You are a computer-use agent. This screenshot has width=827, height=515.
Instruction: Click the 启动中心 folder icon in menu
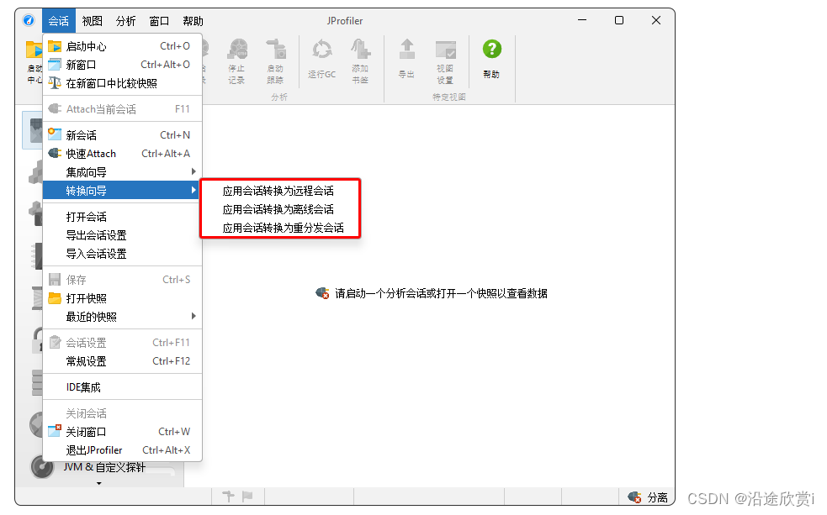click(x=55, y=46)
